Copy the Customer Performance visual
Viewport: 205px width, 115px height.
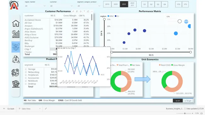click(x=77, y=11)
